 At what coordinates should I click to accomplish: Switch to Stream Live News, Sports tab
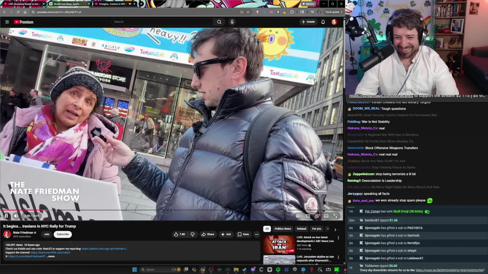pyautogui.click(x=69, y=4)
